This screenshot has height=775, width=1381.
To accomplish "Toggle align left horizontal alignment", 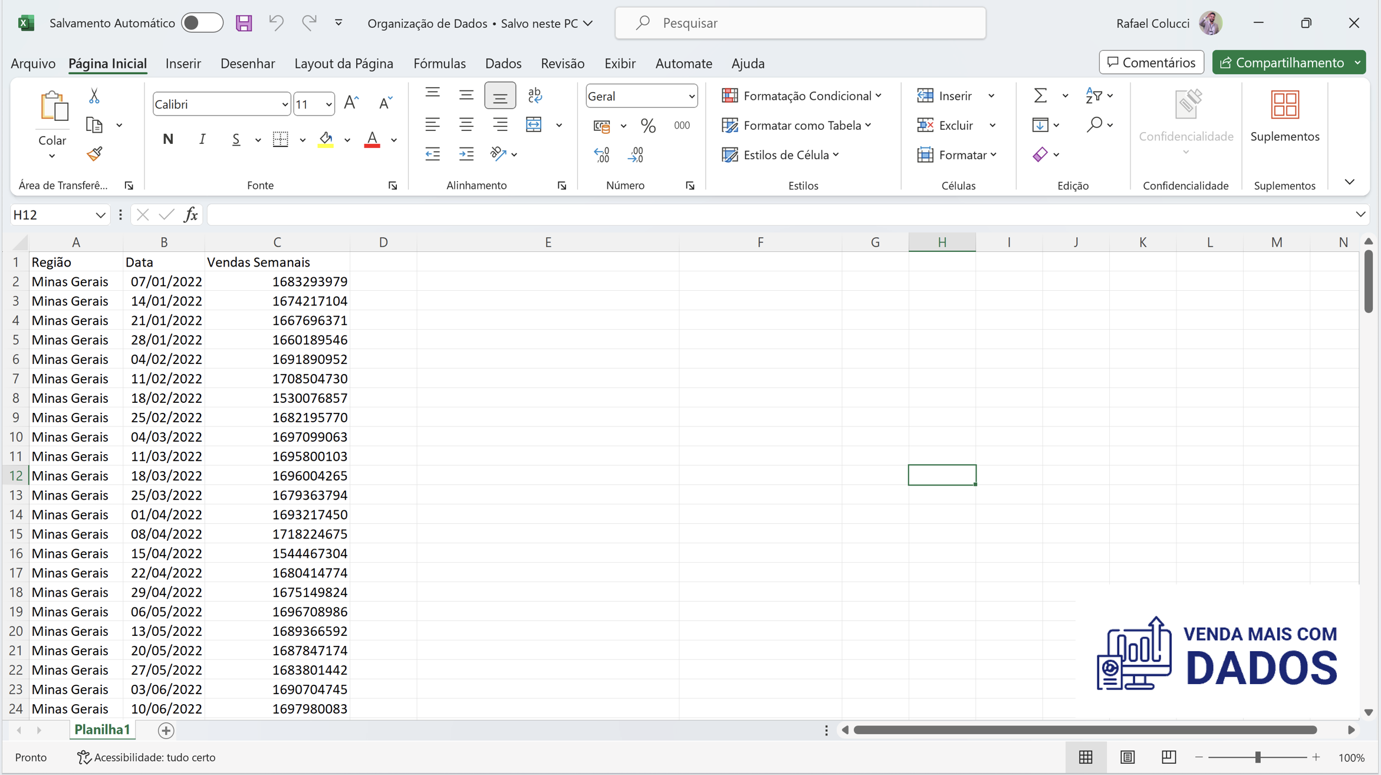I will click(432, 124).
